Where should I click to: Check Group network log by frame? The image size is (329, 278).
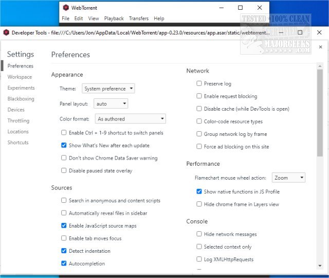[x=199, y=134]
